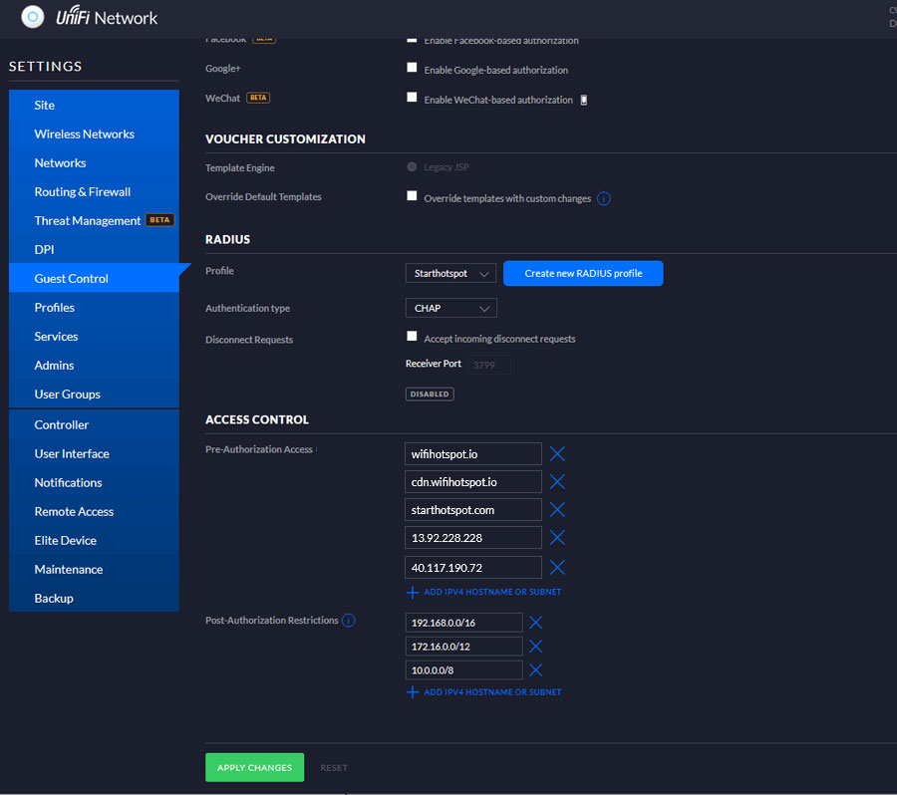This screenshot has width=897, height=795.
Task: Expand the Authentication type CHAP dropdown
Action: pyautogui.click(x=450, y=309)
